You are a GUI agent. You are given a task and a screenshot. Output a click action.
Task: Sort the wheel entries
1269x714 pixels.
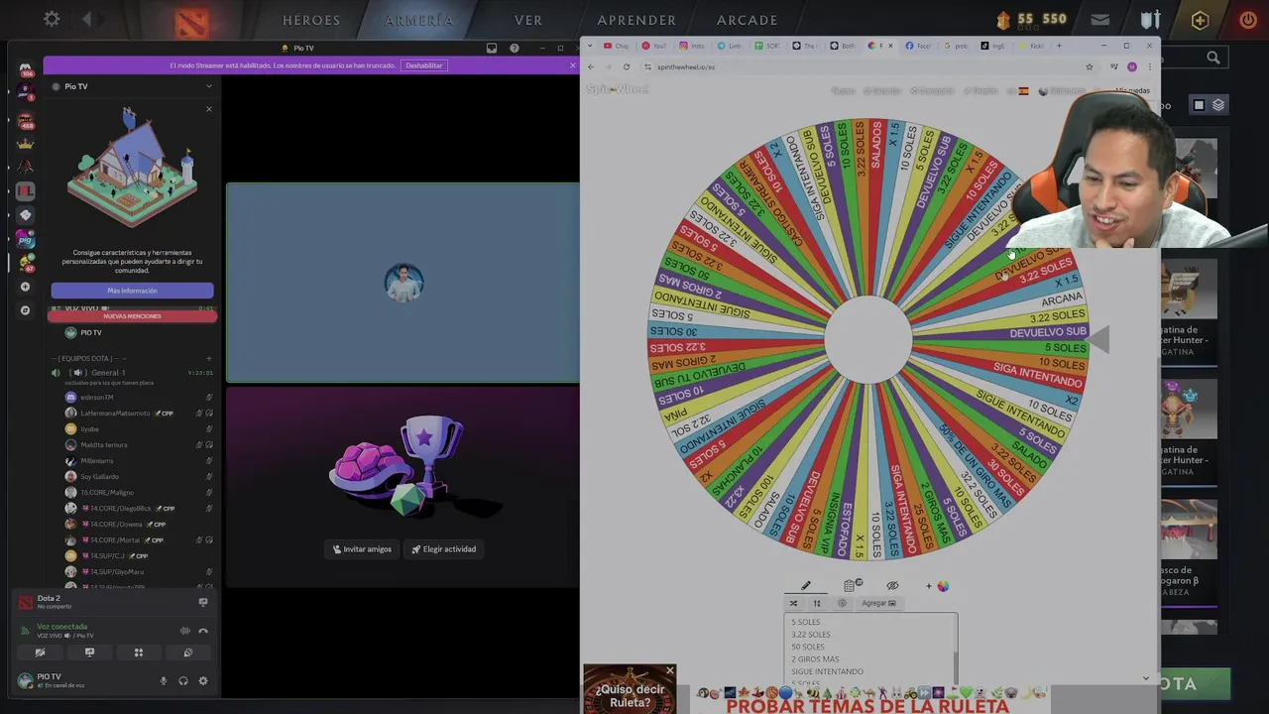click(817, 603)
